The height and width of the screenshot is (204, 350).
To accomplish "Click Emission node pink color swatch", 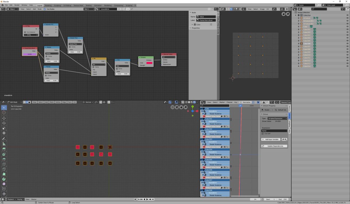I will 149,63.
